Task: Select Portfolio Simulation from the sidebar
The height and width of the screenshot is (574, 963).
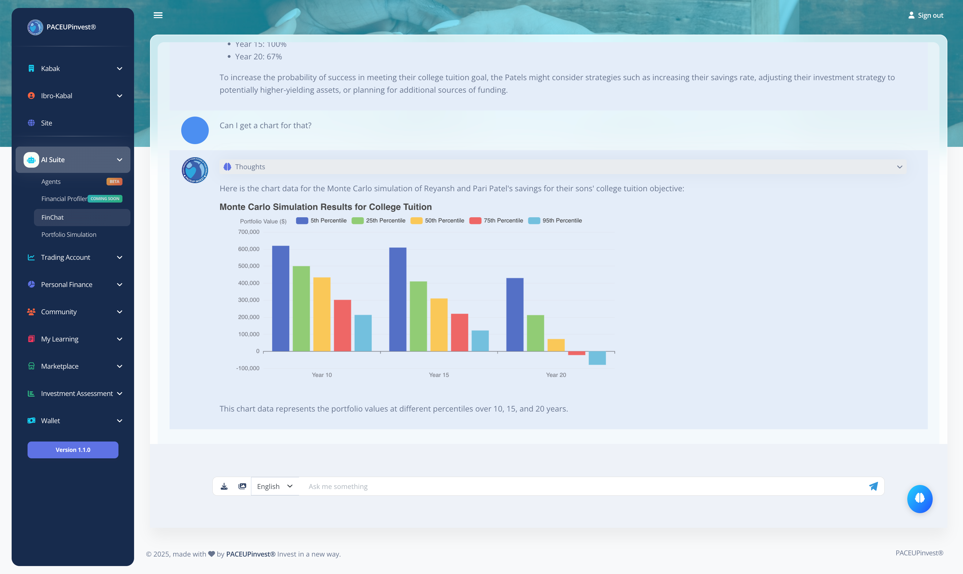Action: [69, 234]
